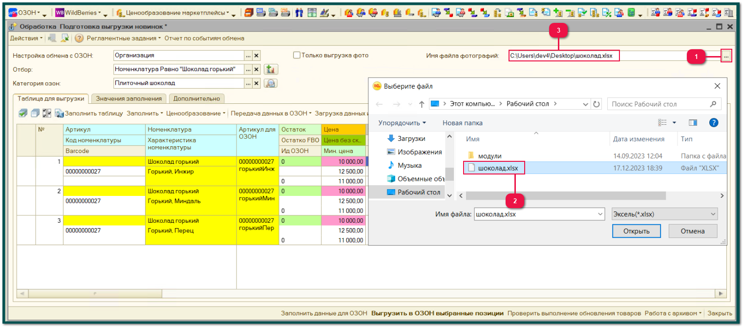Open the Заполнить dropdown in table toolbar
The image size is (744, 328).
145,114
